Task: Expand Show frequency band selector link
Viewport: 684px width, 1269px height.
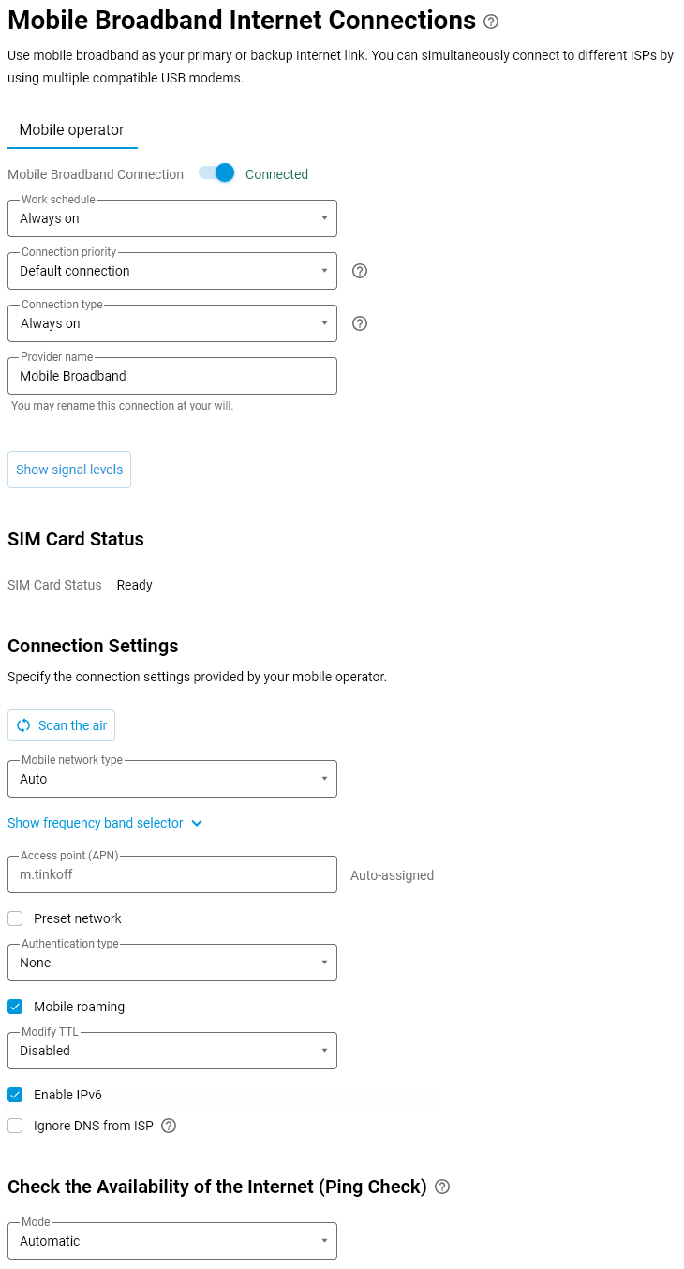Action: (105, 823)
